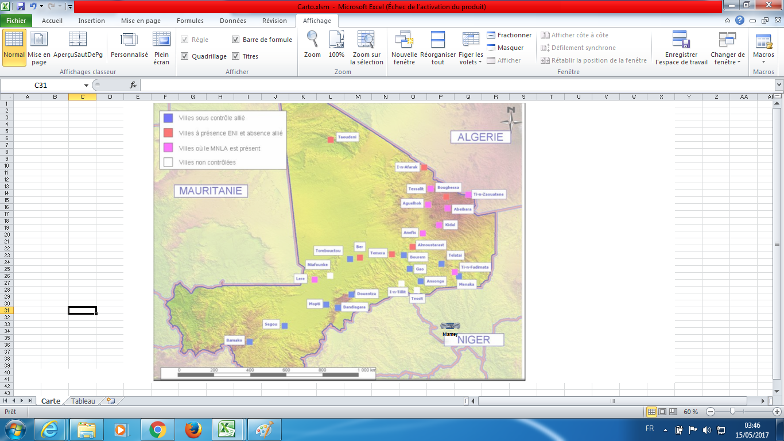This screenshot has width=784, height=441.
Task: Click the save icon in quick access toolbar
Action: pyautogui.click(x=21, y=6)
